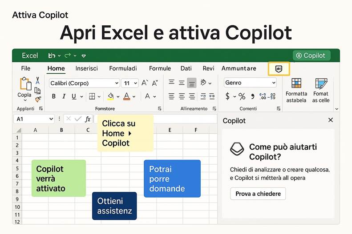Select row 3 header
Screen dimensions: 352x234
click(x=17, y=153)
